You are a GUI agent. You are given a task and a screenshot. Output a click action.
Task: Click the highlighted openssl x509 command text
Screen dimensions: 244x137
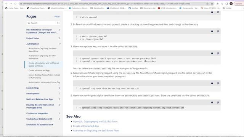pyautogui.click(x=133, y=107)
